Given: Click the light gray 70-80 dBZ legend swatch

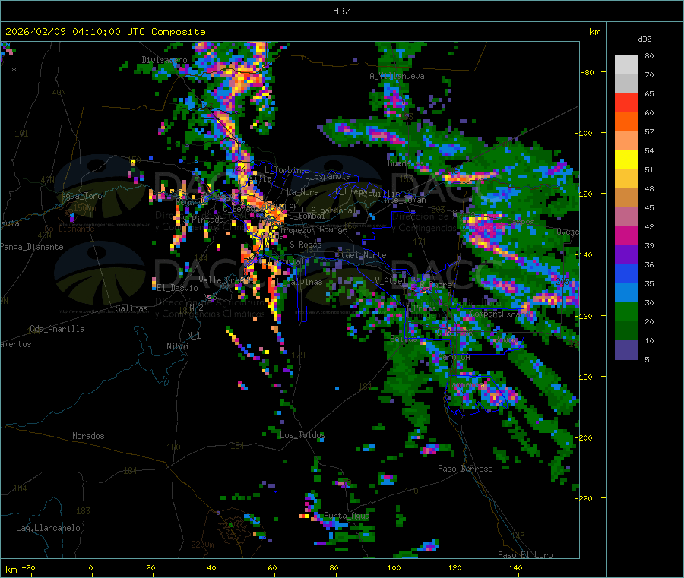Looking at the screenshot, I should [626, 65].
